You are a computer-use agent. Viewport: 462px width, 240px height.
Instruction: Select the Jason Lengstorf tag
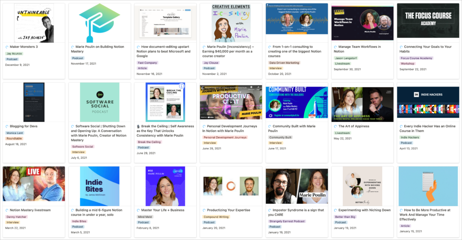346,58
